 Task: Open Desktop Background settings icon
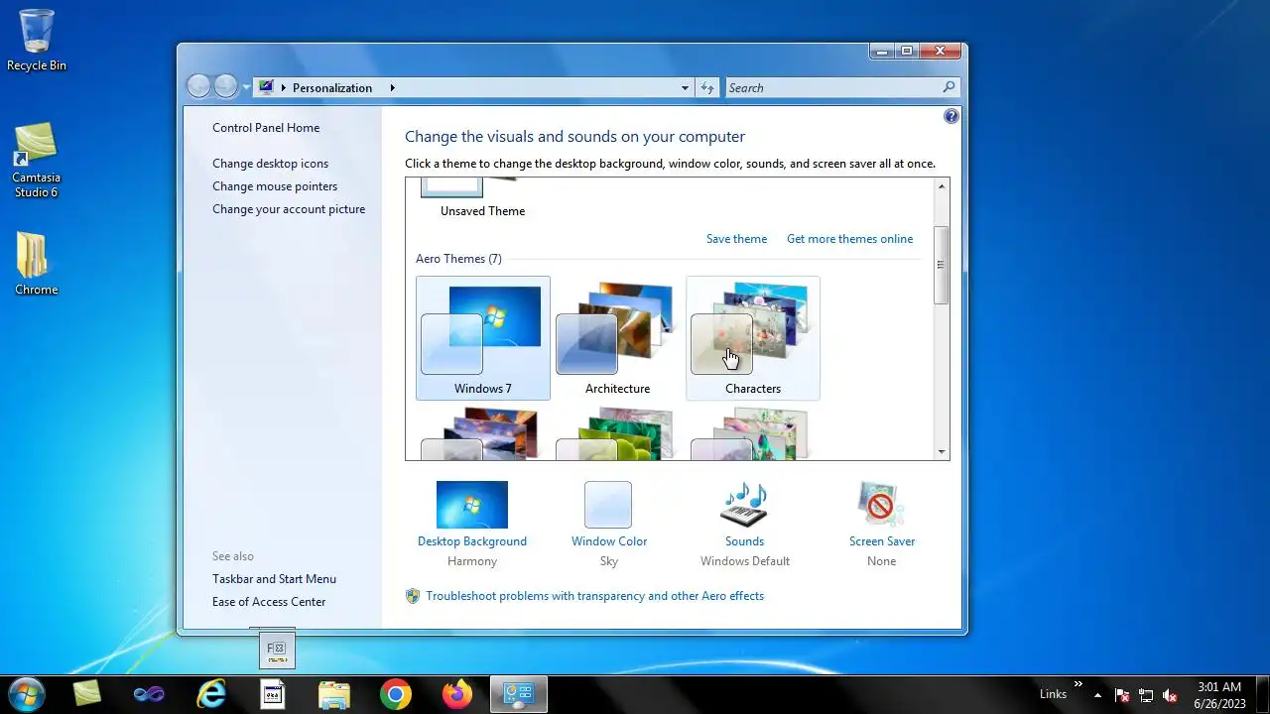472,505
